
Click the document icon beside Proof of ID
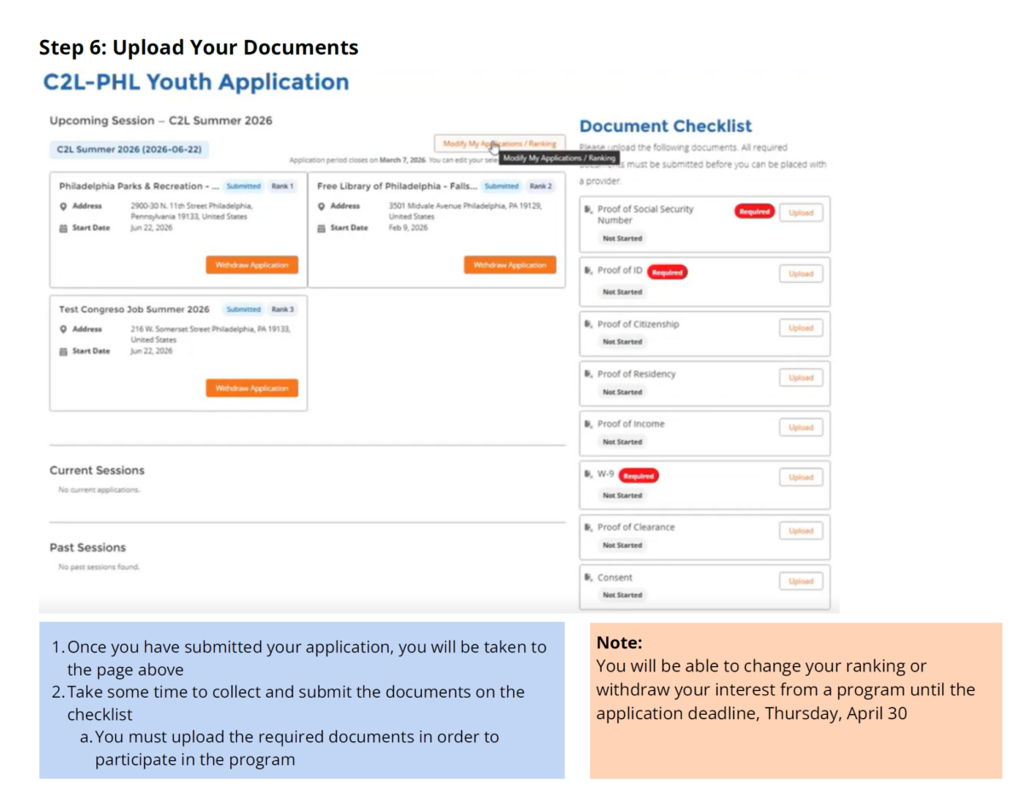pyautogui.click(x=588, y=271)
